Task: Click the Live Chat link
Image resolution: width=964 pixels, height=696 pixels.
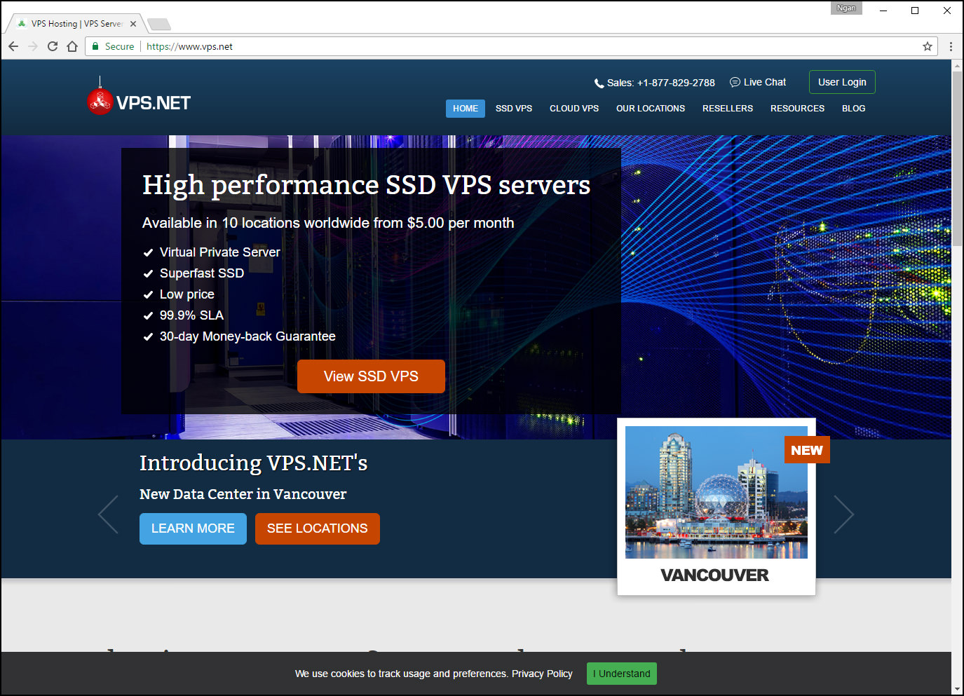Action: click(x=764, y=82)
